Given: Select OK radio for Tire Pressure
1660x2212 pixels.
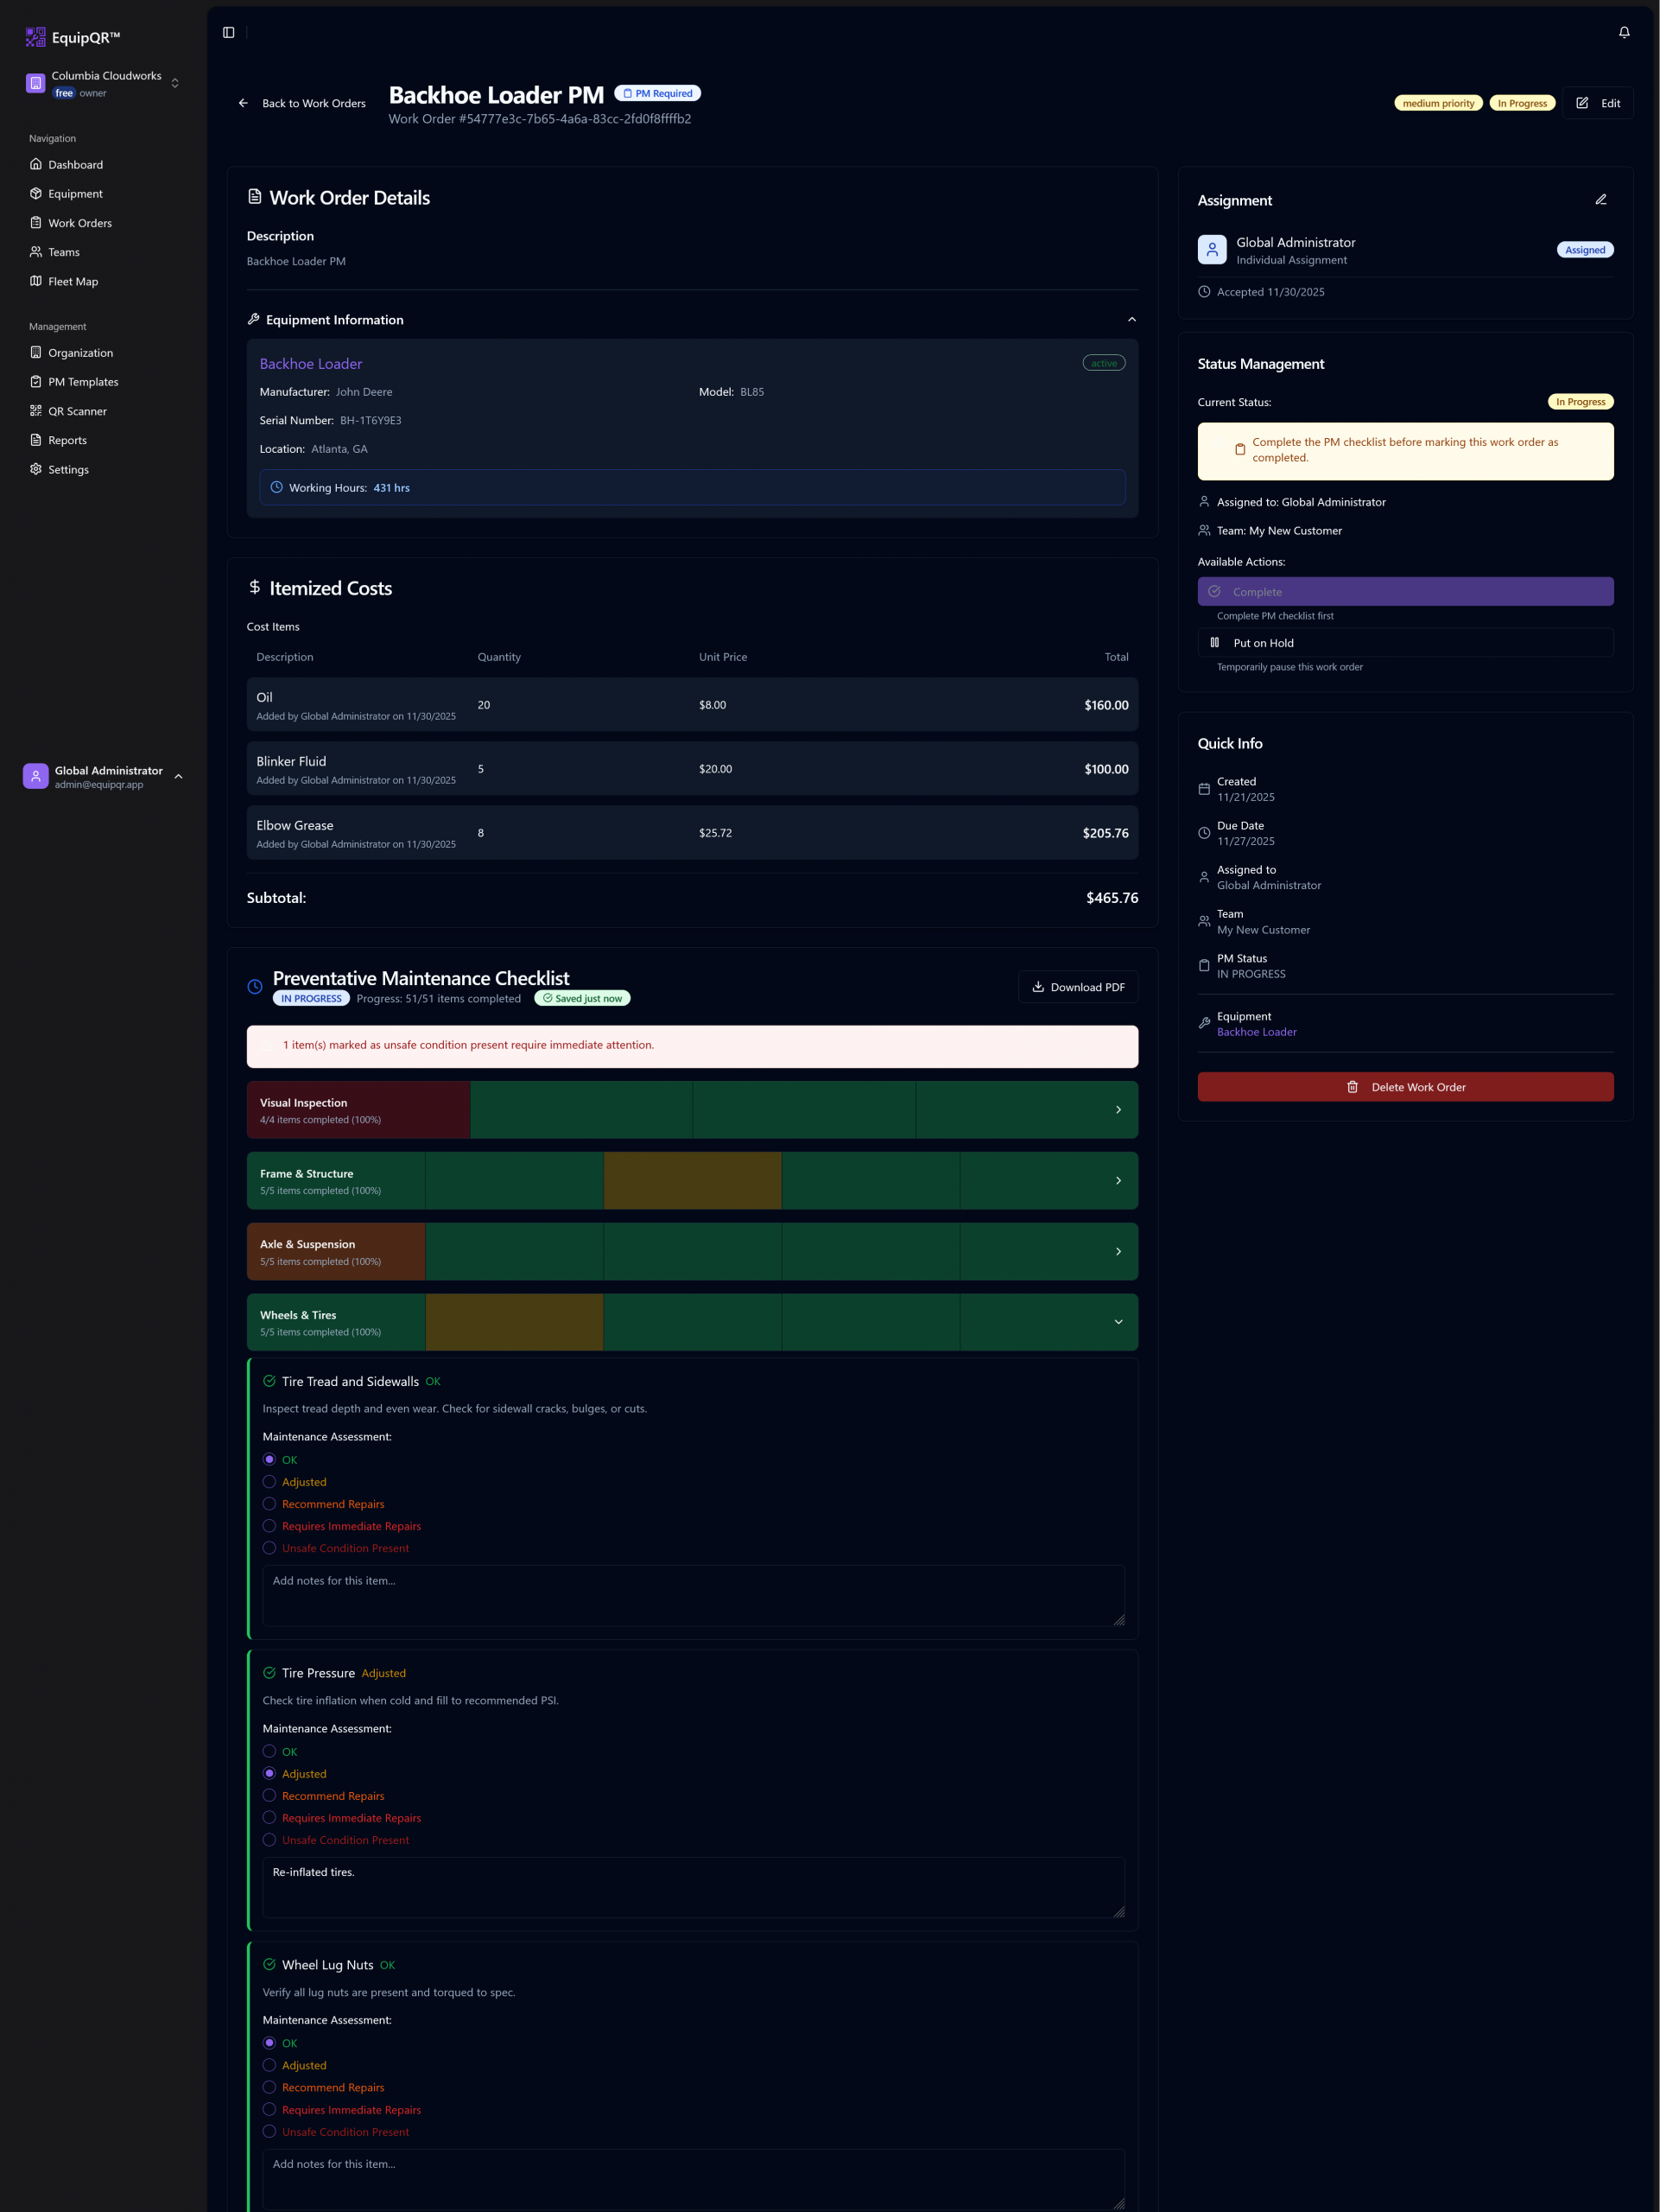Looking at the screenshot, I should pos(269,1751).
